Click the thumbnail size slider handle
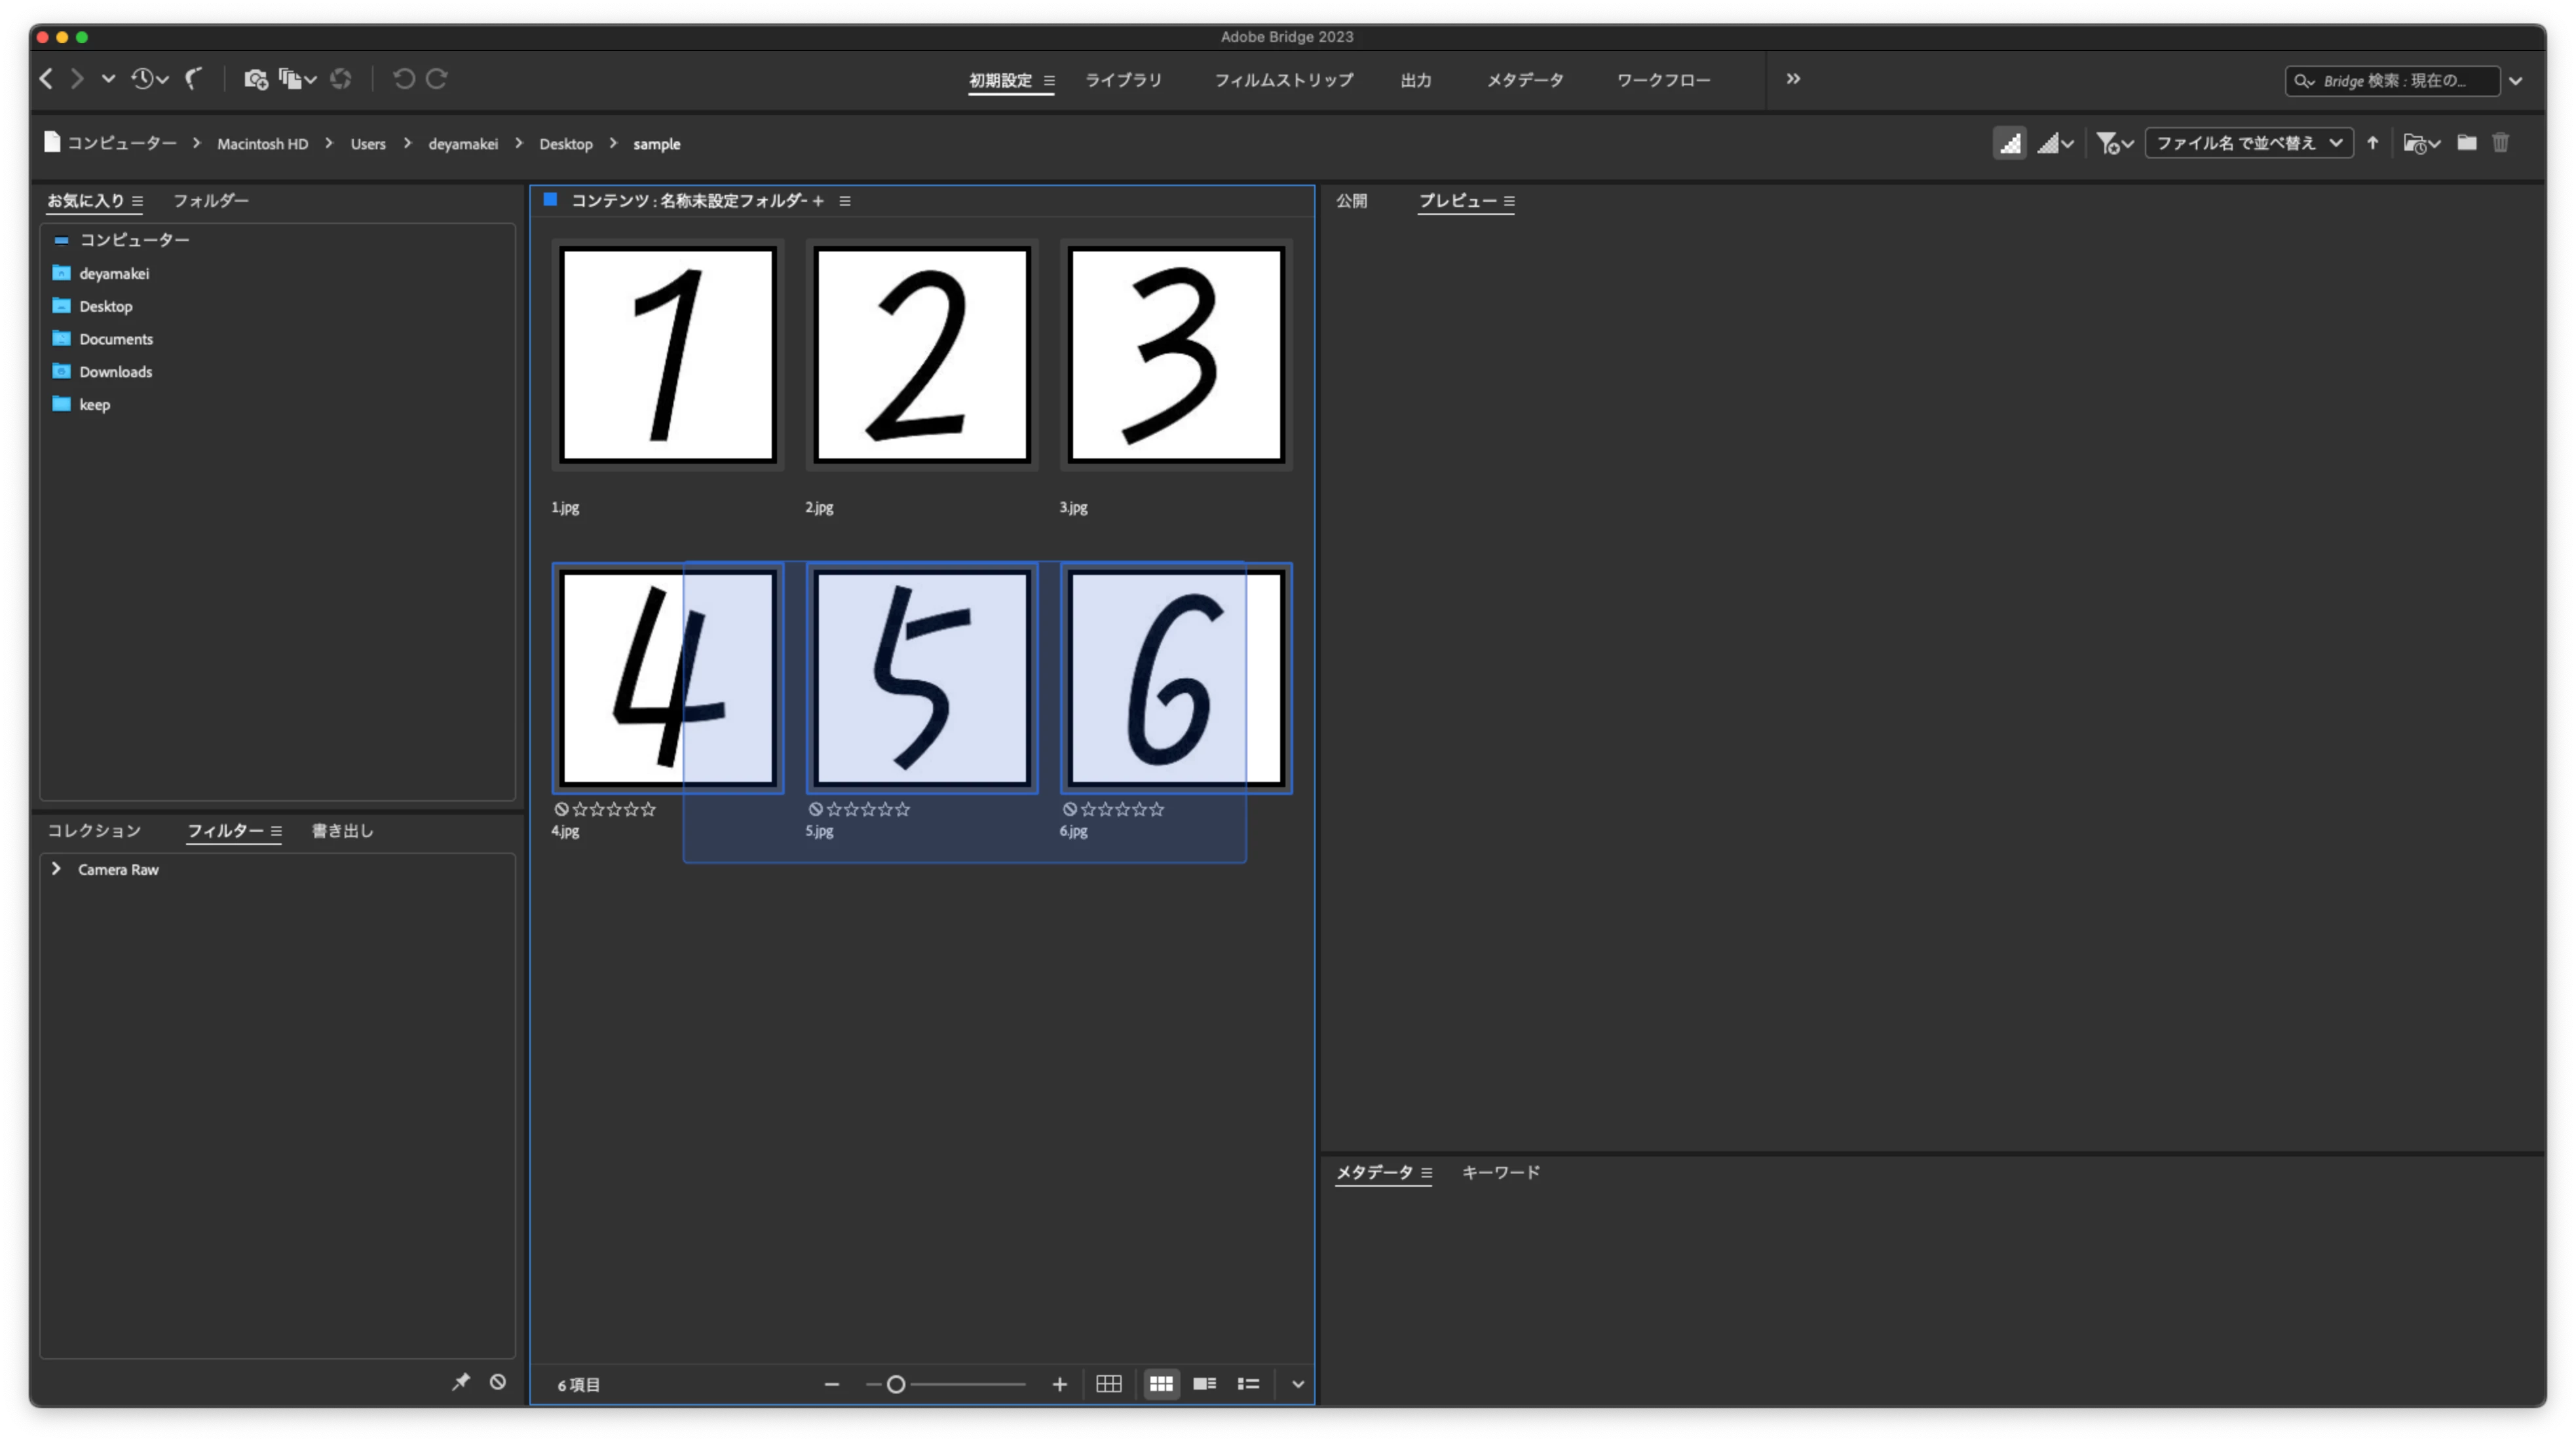 point(896,1384)
